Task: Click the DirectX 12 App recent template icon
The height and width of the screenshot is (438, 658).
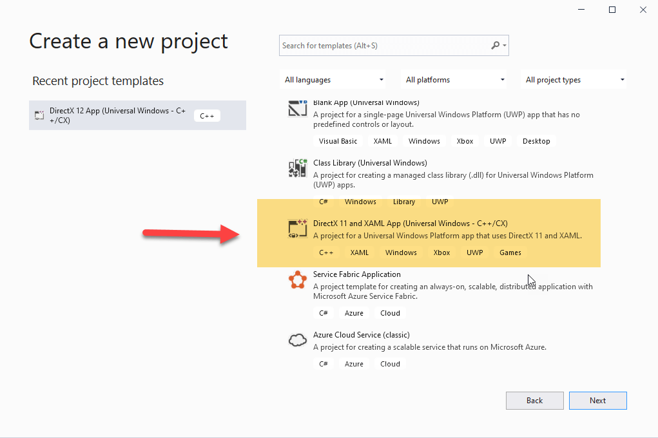Action: click(40, 116)
